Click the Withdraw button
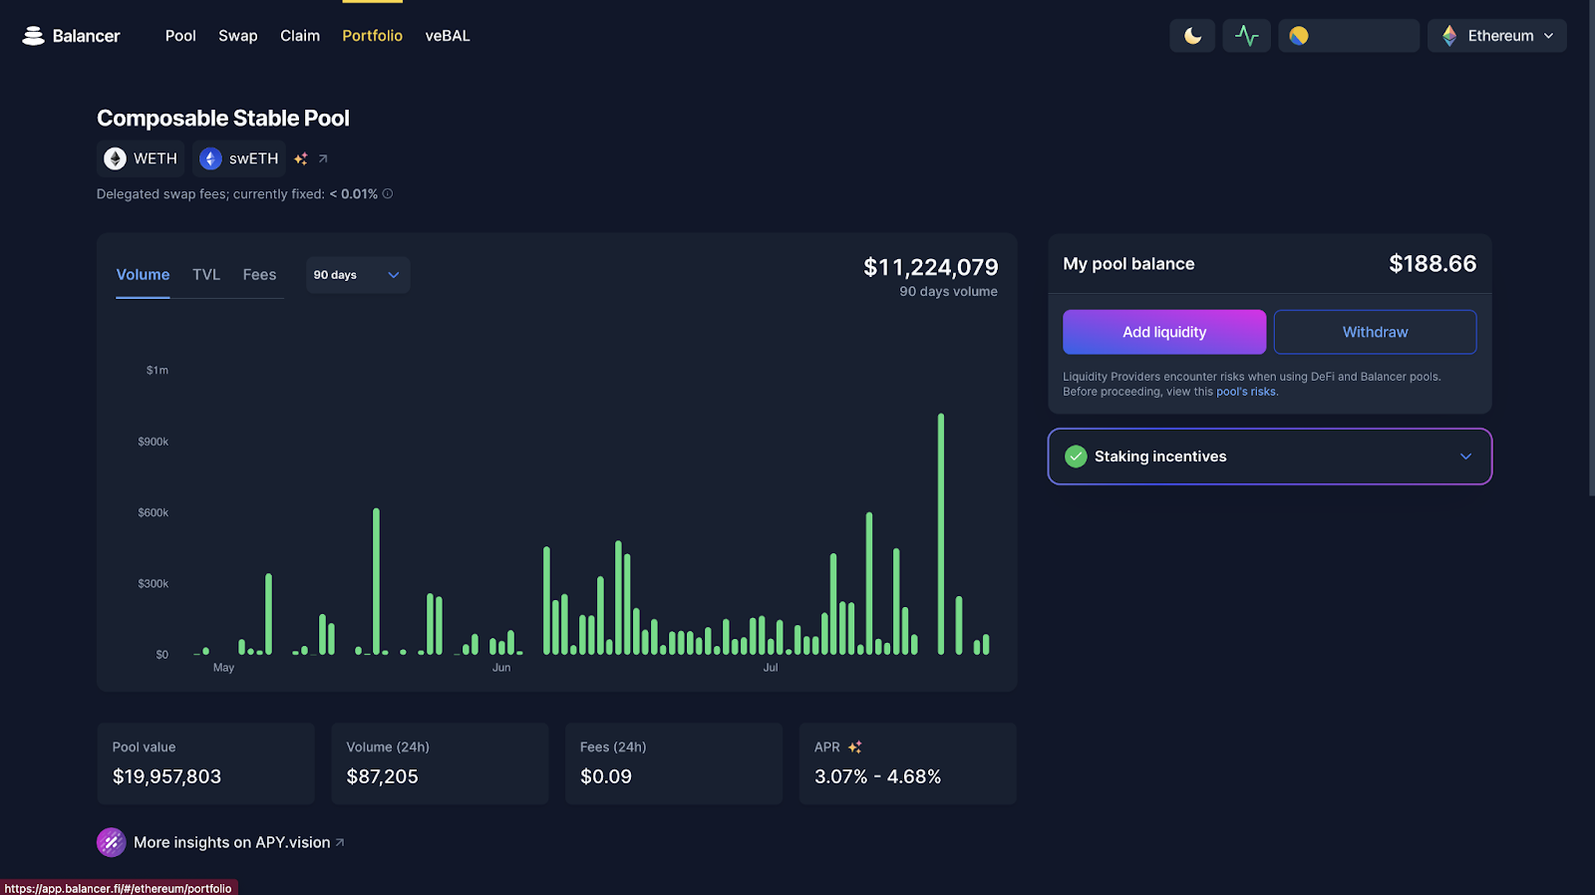This screenshot has height=895, width=1595. [x=1375, y=332]
